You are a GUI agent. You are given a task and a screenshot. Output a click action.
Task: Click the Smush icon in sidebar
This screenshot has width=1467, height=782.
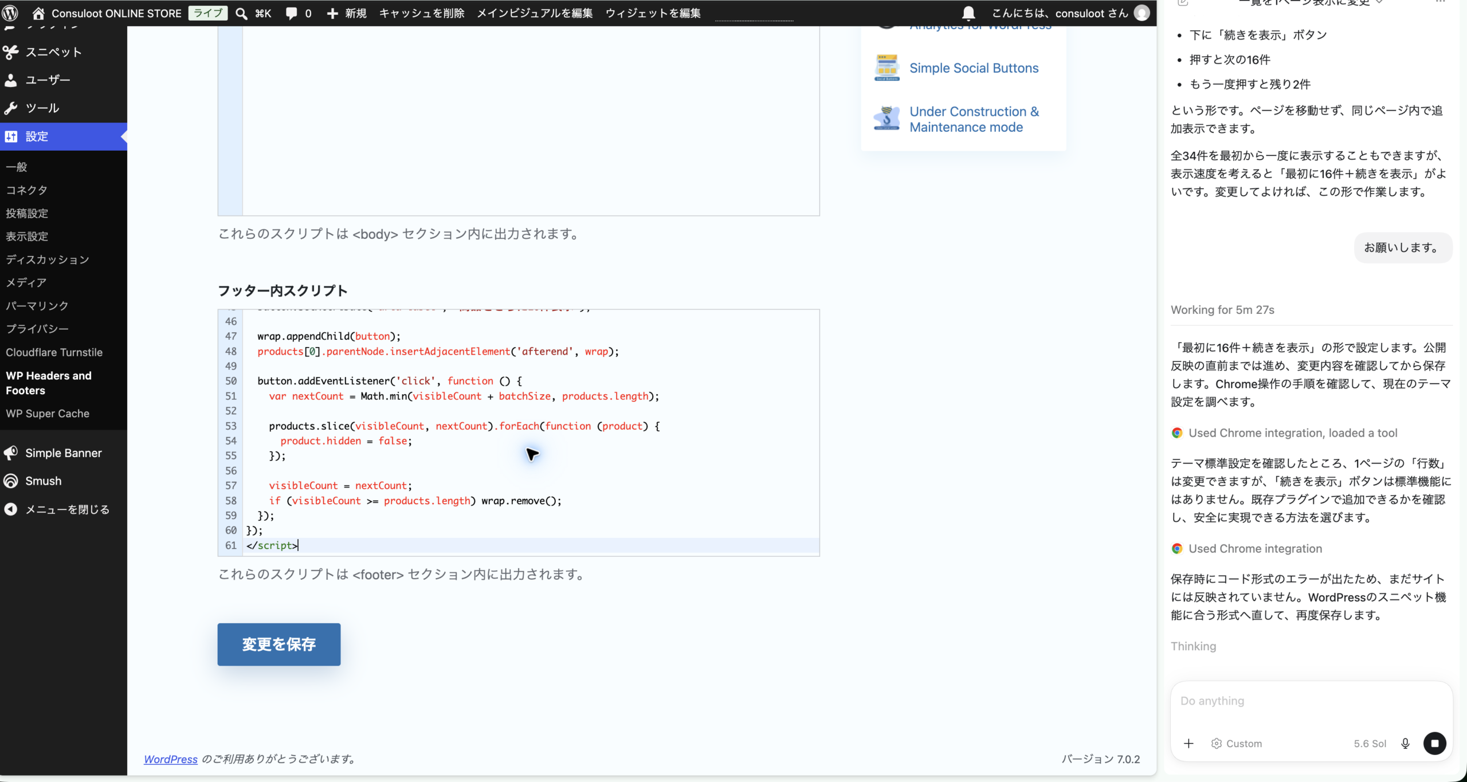pyautogui.click(x=11, y=481)
